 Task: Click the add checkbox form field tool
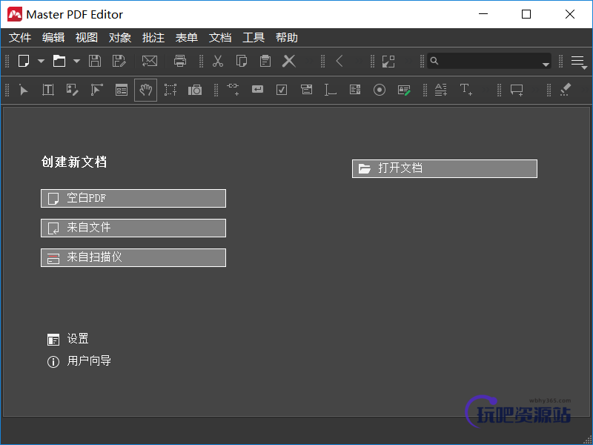click(282, 90)
